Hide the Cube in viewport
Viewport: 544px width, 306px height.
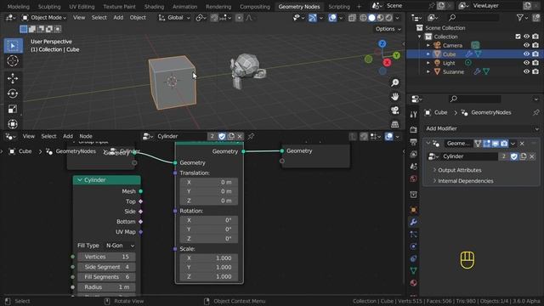(x=526, y=54)
